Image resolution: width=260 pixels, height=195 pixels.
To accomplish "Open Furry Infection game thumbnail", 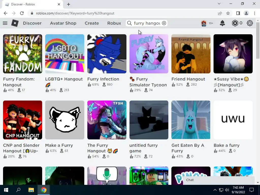I will (107, 54).
